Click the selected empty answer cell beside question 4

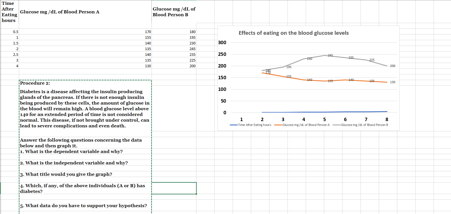click(x=174, y=188)
